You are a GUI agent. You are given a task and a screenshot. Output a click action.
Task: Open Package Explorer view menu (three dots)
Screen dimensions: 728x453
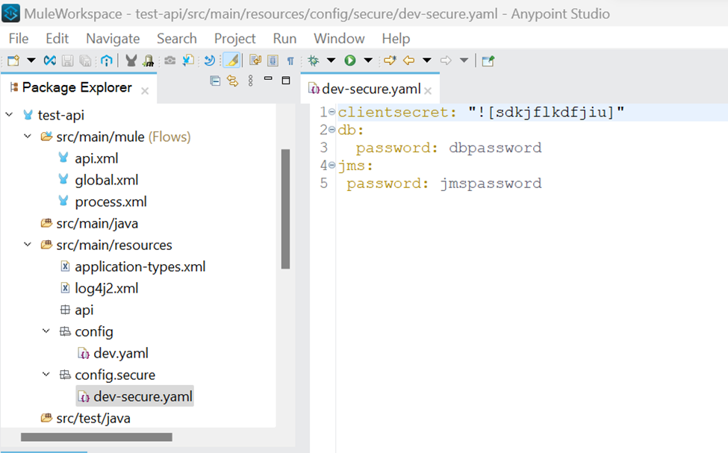pyautogui.click(x=251, y=81)
